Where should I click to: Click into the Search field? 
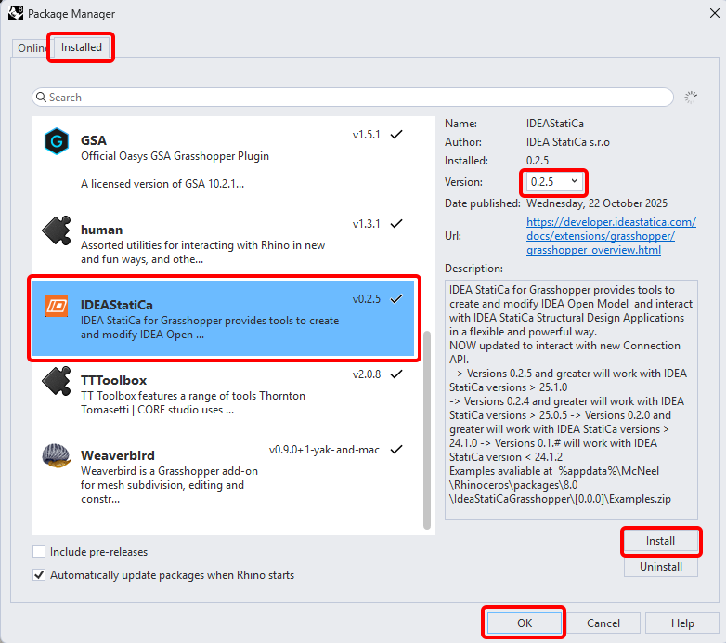coord(353,98)
